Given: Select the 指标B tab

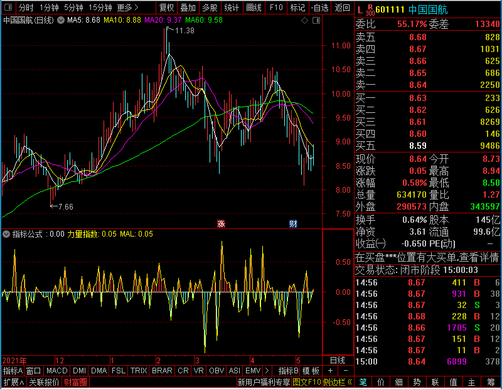Looking at the screenshot, I should click(x=289, y=371).
